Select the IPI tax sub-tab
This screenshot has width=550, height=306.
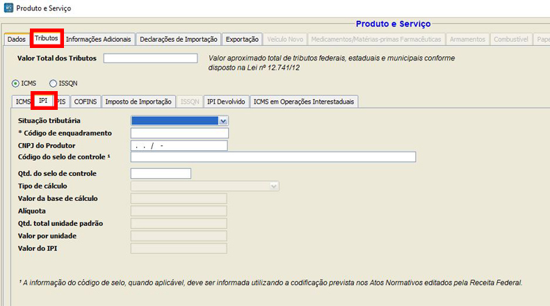44,101
